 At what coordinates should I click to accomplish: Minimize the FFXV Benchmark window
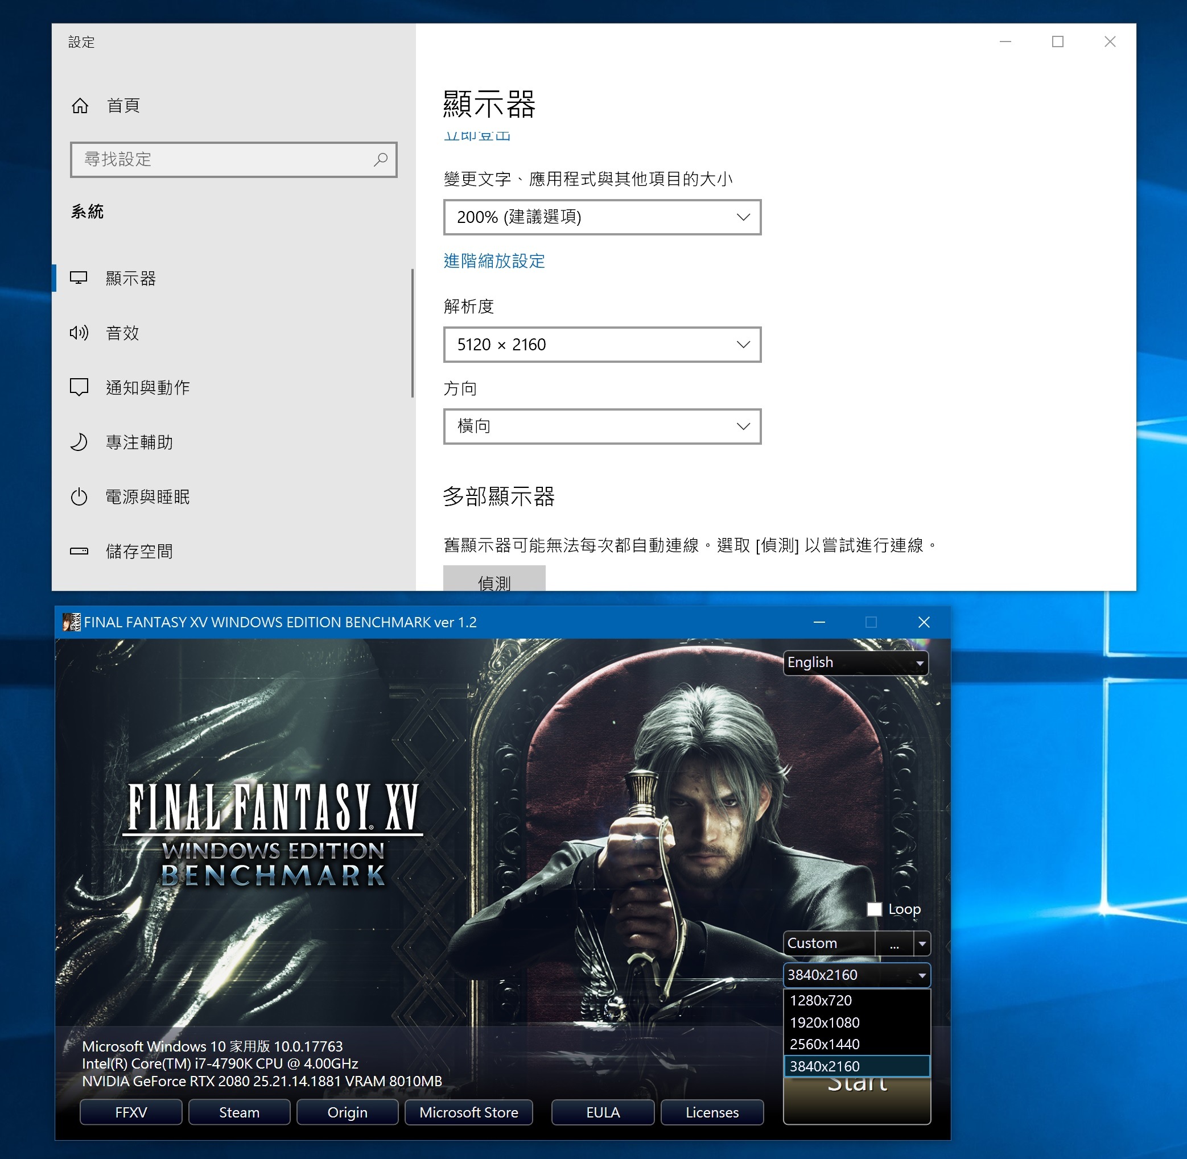click(x=819, y=622)
